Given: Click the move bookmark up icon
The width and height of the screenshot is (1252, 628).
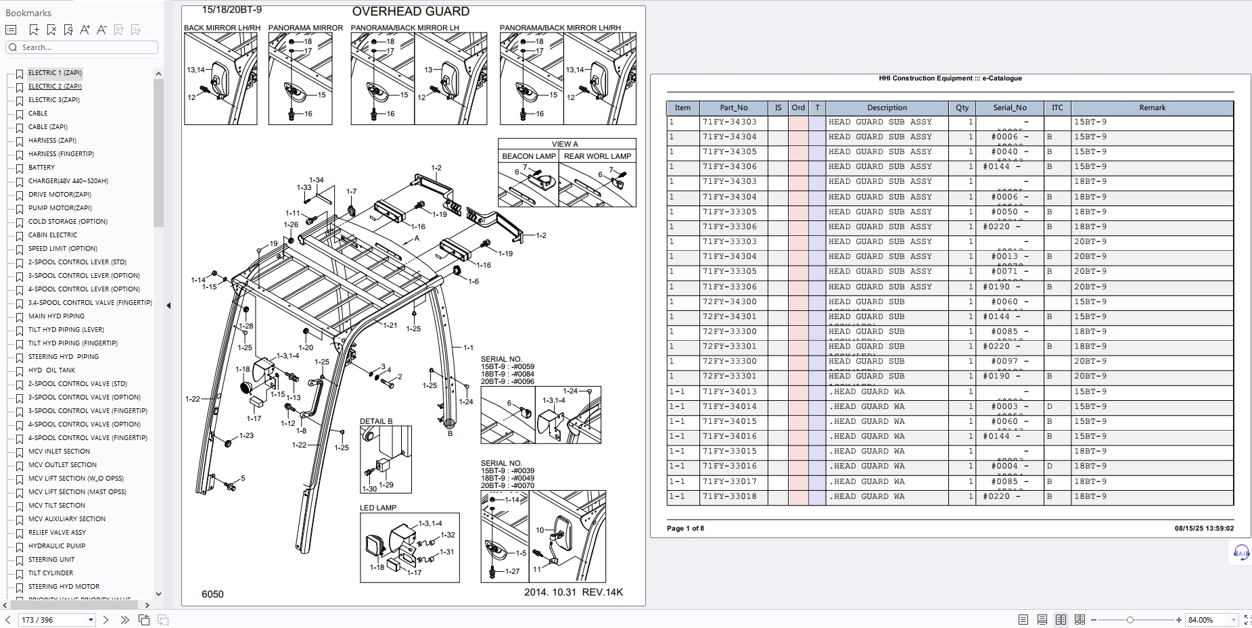Looking at the screenshot, I should coord(118,30).
